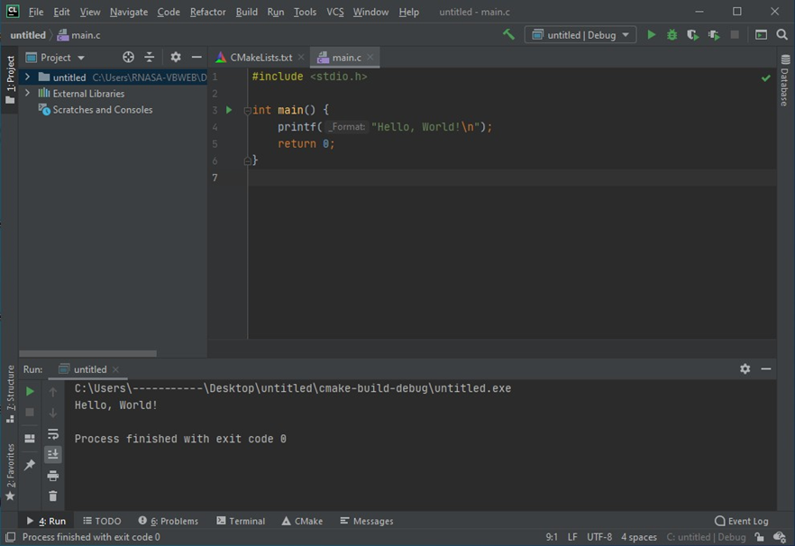Click the fold end marker on line 6
Image resolution: width=795 pixels, height=546 pixels.
[x=247, y=160]
